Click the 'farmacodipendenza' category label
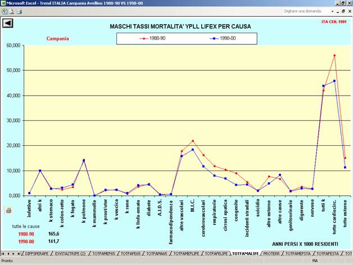The width and height of the screenshot is (353, 265). click(x=171, y=222)
